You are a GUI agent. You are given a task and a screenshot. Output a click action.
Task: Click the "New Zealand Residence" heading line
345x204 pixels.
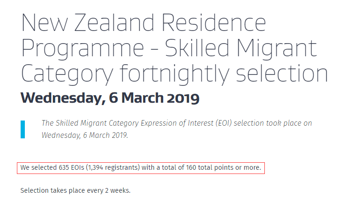143,22
